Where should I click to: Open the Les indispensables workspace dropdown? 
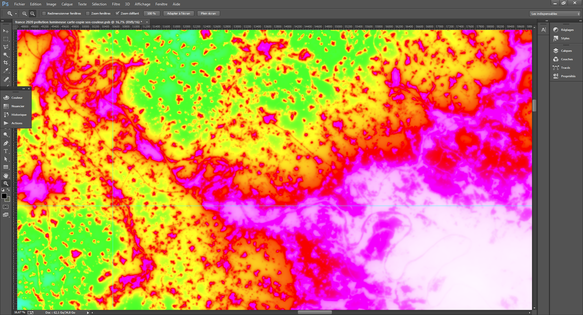pos(556,14)
